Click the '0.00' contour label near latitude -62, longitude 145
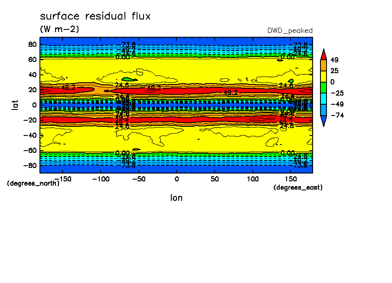392x283 pixels. click(x=287, y=153)
